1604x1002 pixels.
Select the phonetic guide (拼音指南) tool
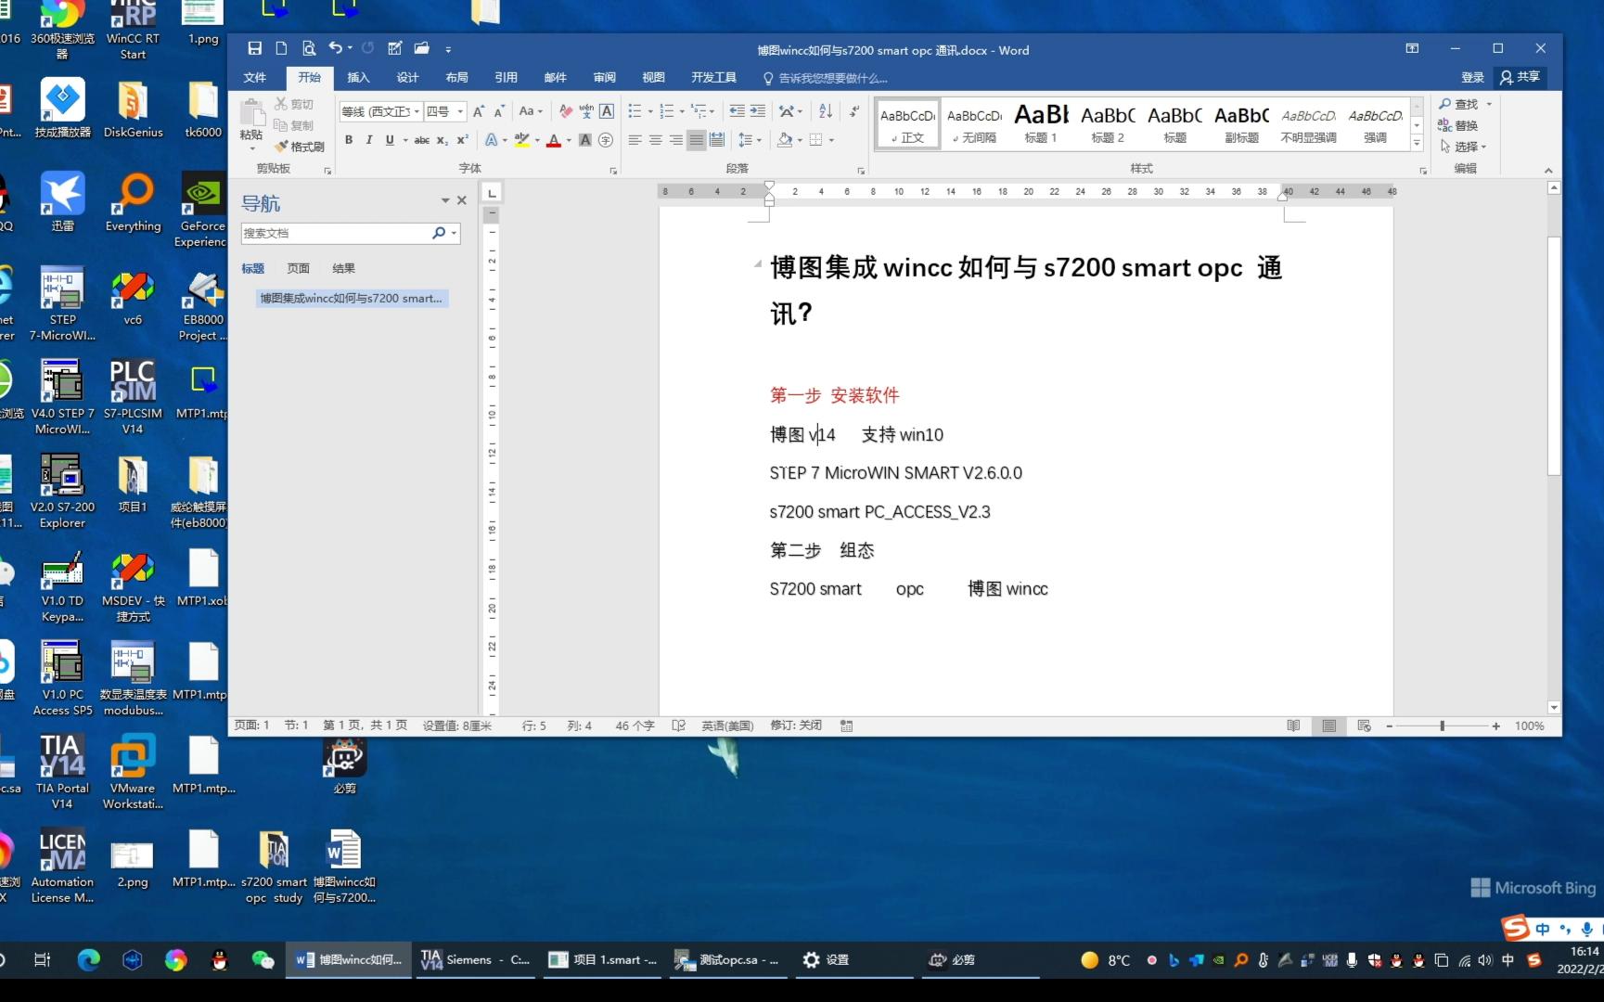click(585, 111)
